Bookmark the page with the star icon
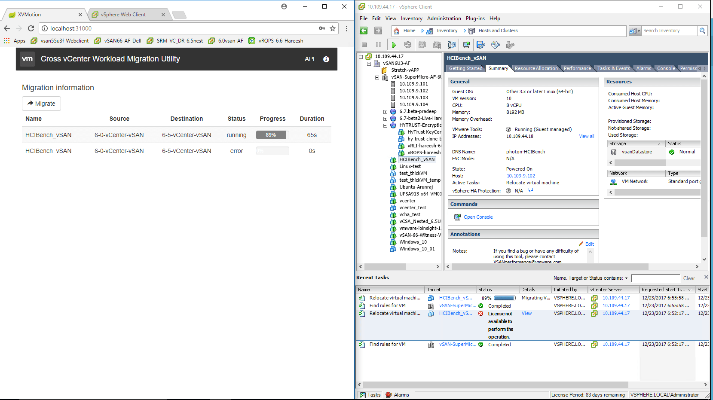 pos(333,28)
